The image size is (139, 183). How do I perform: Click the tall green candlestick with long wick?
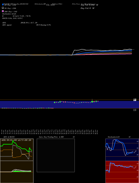coord(92,101)
